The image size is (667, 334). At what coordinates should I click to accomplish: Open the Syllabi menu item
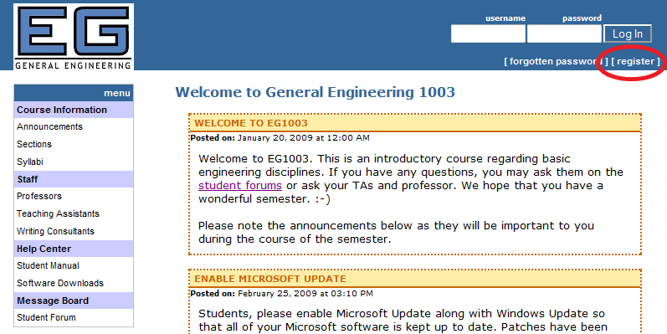tap(30, 162)
